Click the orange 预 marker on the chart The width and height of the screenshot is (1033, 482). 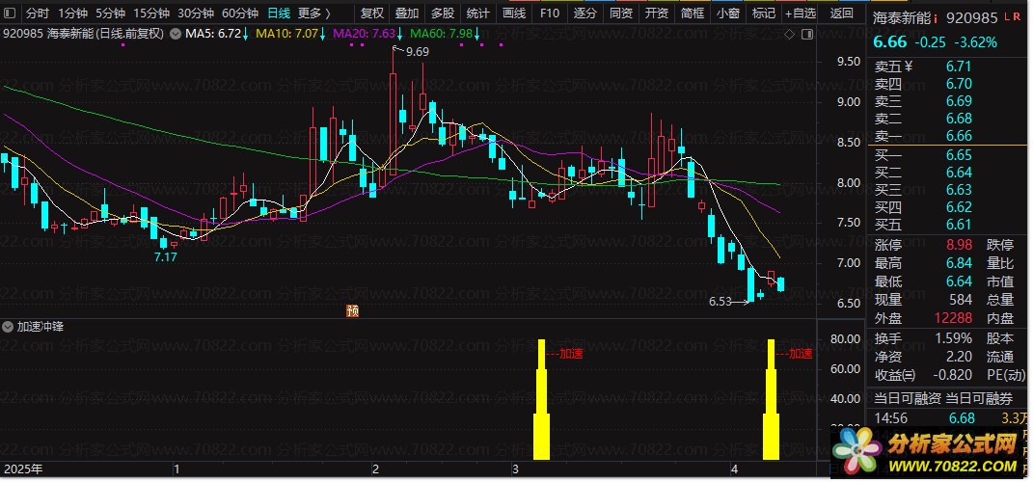click(352, 310)
